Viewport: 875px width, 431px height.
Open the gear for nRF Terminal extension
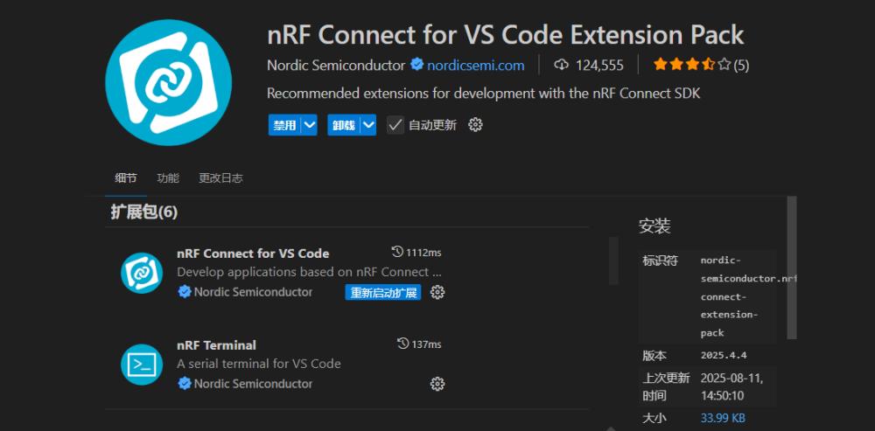click(437, 384)
